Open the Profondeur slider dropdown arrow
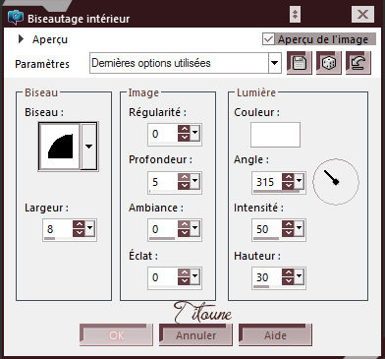Image resolution: width=385 pixels, height=359 pixels. pyautogui.click(x=194, y=181)
